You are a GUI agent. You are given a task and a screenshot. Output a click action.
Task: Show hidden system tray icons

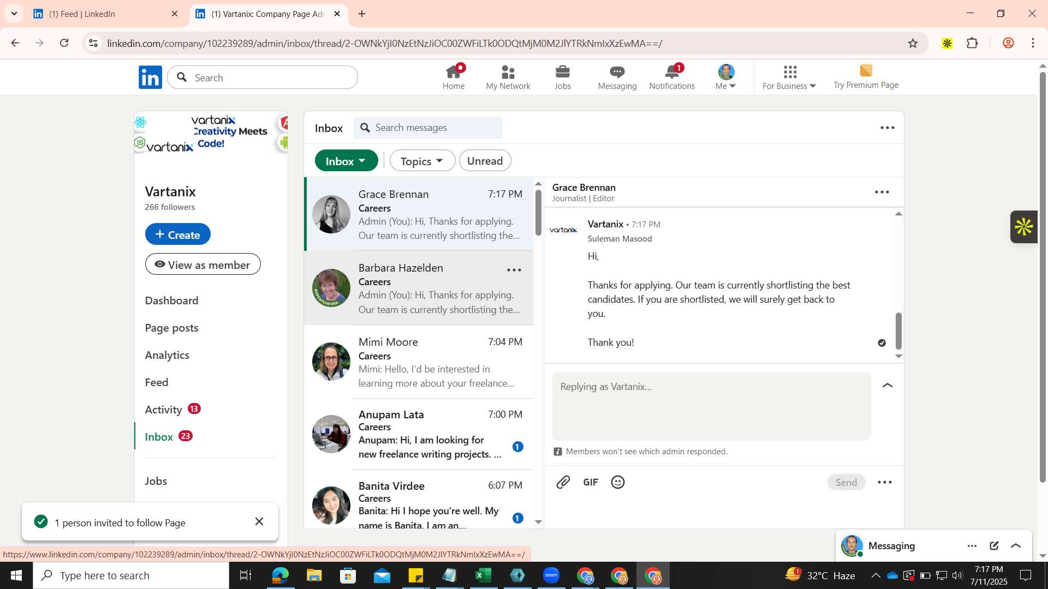coord(876,575)
